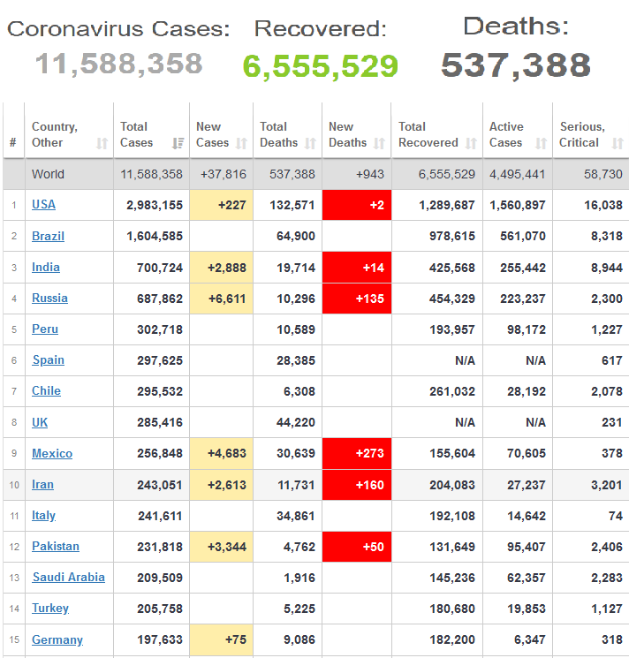Viewport: 629px width, 658px height.
Task: Click the Total Cases sort arrow icon
Action: click(178, 143)
